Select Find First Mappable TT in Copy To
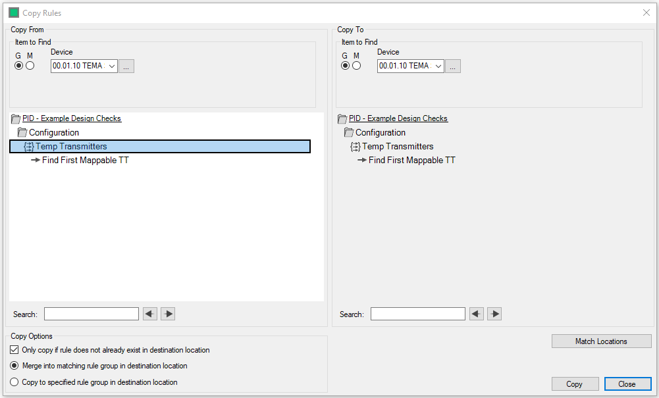This screenshot has height=398, width=659. (x=411, y=160)
